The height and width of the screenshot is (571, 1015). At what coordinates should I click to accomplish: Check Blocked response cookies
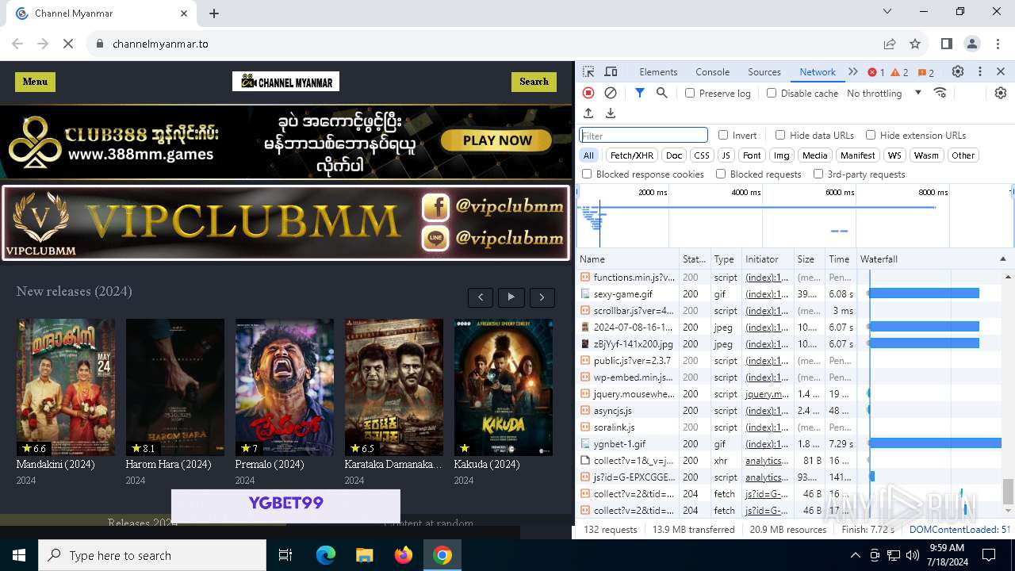[587, 174]
